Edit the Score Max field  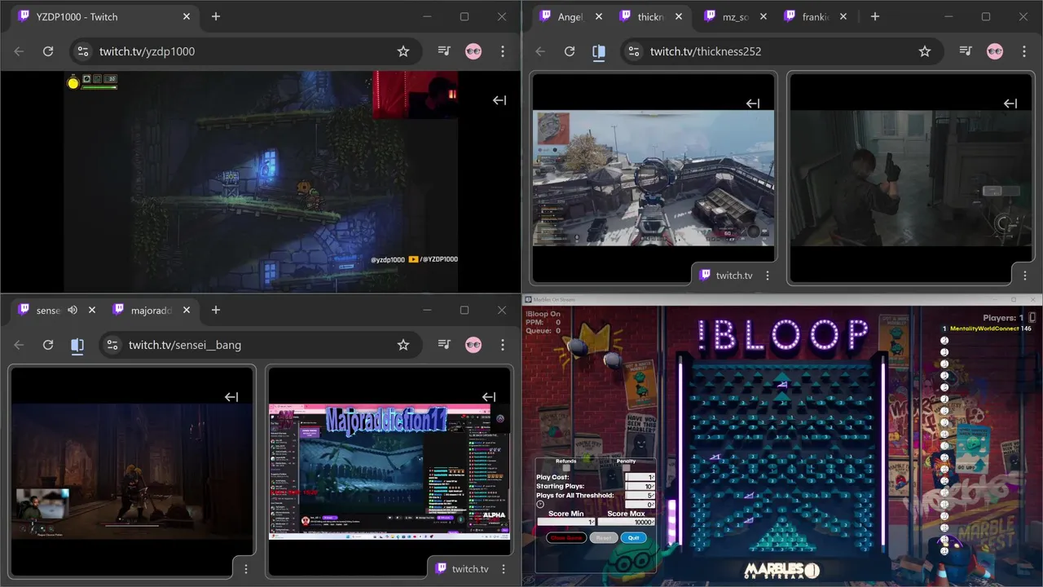[627, 522]
